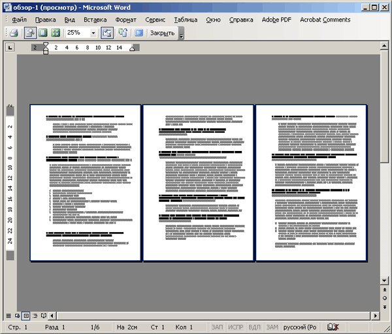
Task: Open the Окно menu
Action: coord(213,20)
